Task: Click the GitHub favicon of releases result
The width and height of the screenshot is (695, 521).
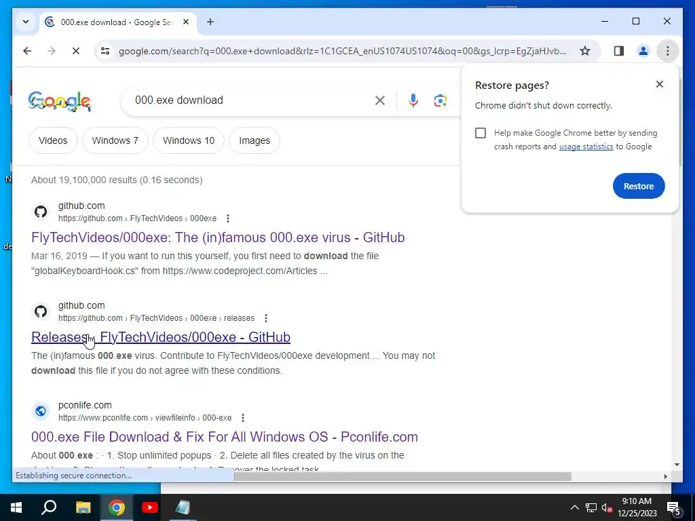Action: (x=41, y=311)
